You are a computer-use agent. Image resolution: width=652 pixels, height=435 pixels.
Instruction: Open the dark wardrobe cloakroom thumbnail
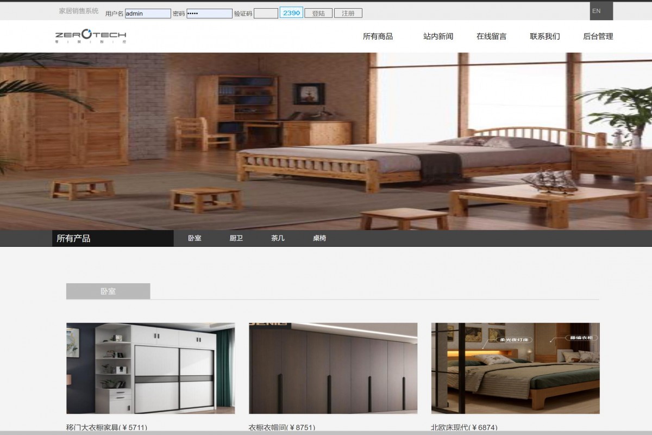333,368
